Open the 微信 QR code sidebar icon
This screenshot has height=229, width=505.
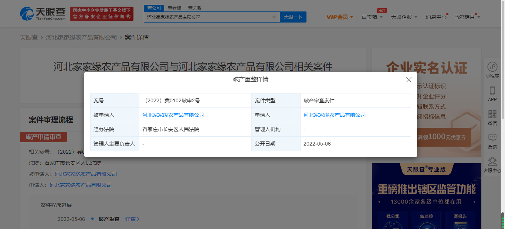[492, 117]
